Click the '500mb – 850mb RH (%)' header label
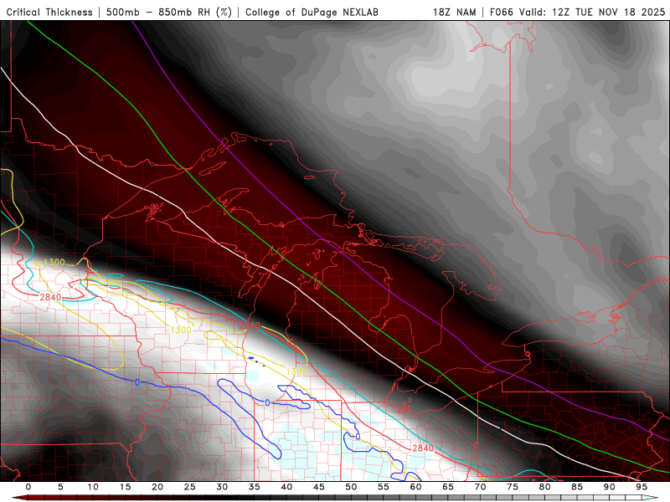Viewport: 670px width, 502px height. [169, 13]
